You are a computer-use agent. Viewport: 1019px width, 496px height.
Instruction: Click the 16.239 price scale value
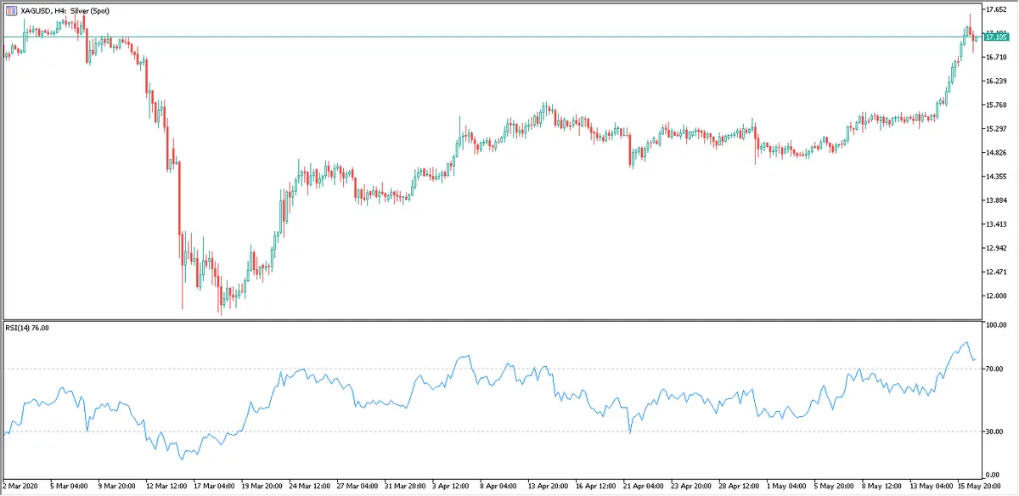pyautogui.click(x=994, y=81)
